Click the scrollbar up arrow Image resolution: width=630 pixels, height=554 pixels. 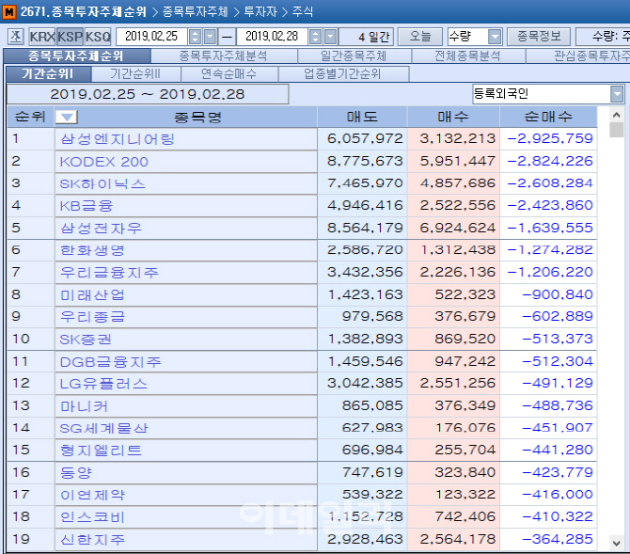[x=616, y=115]
